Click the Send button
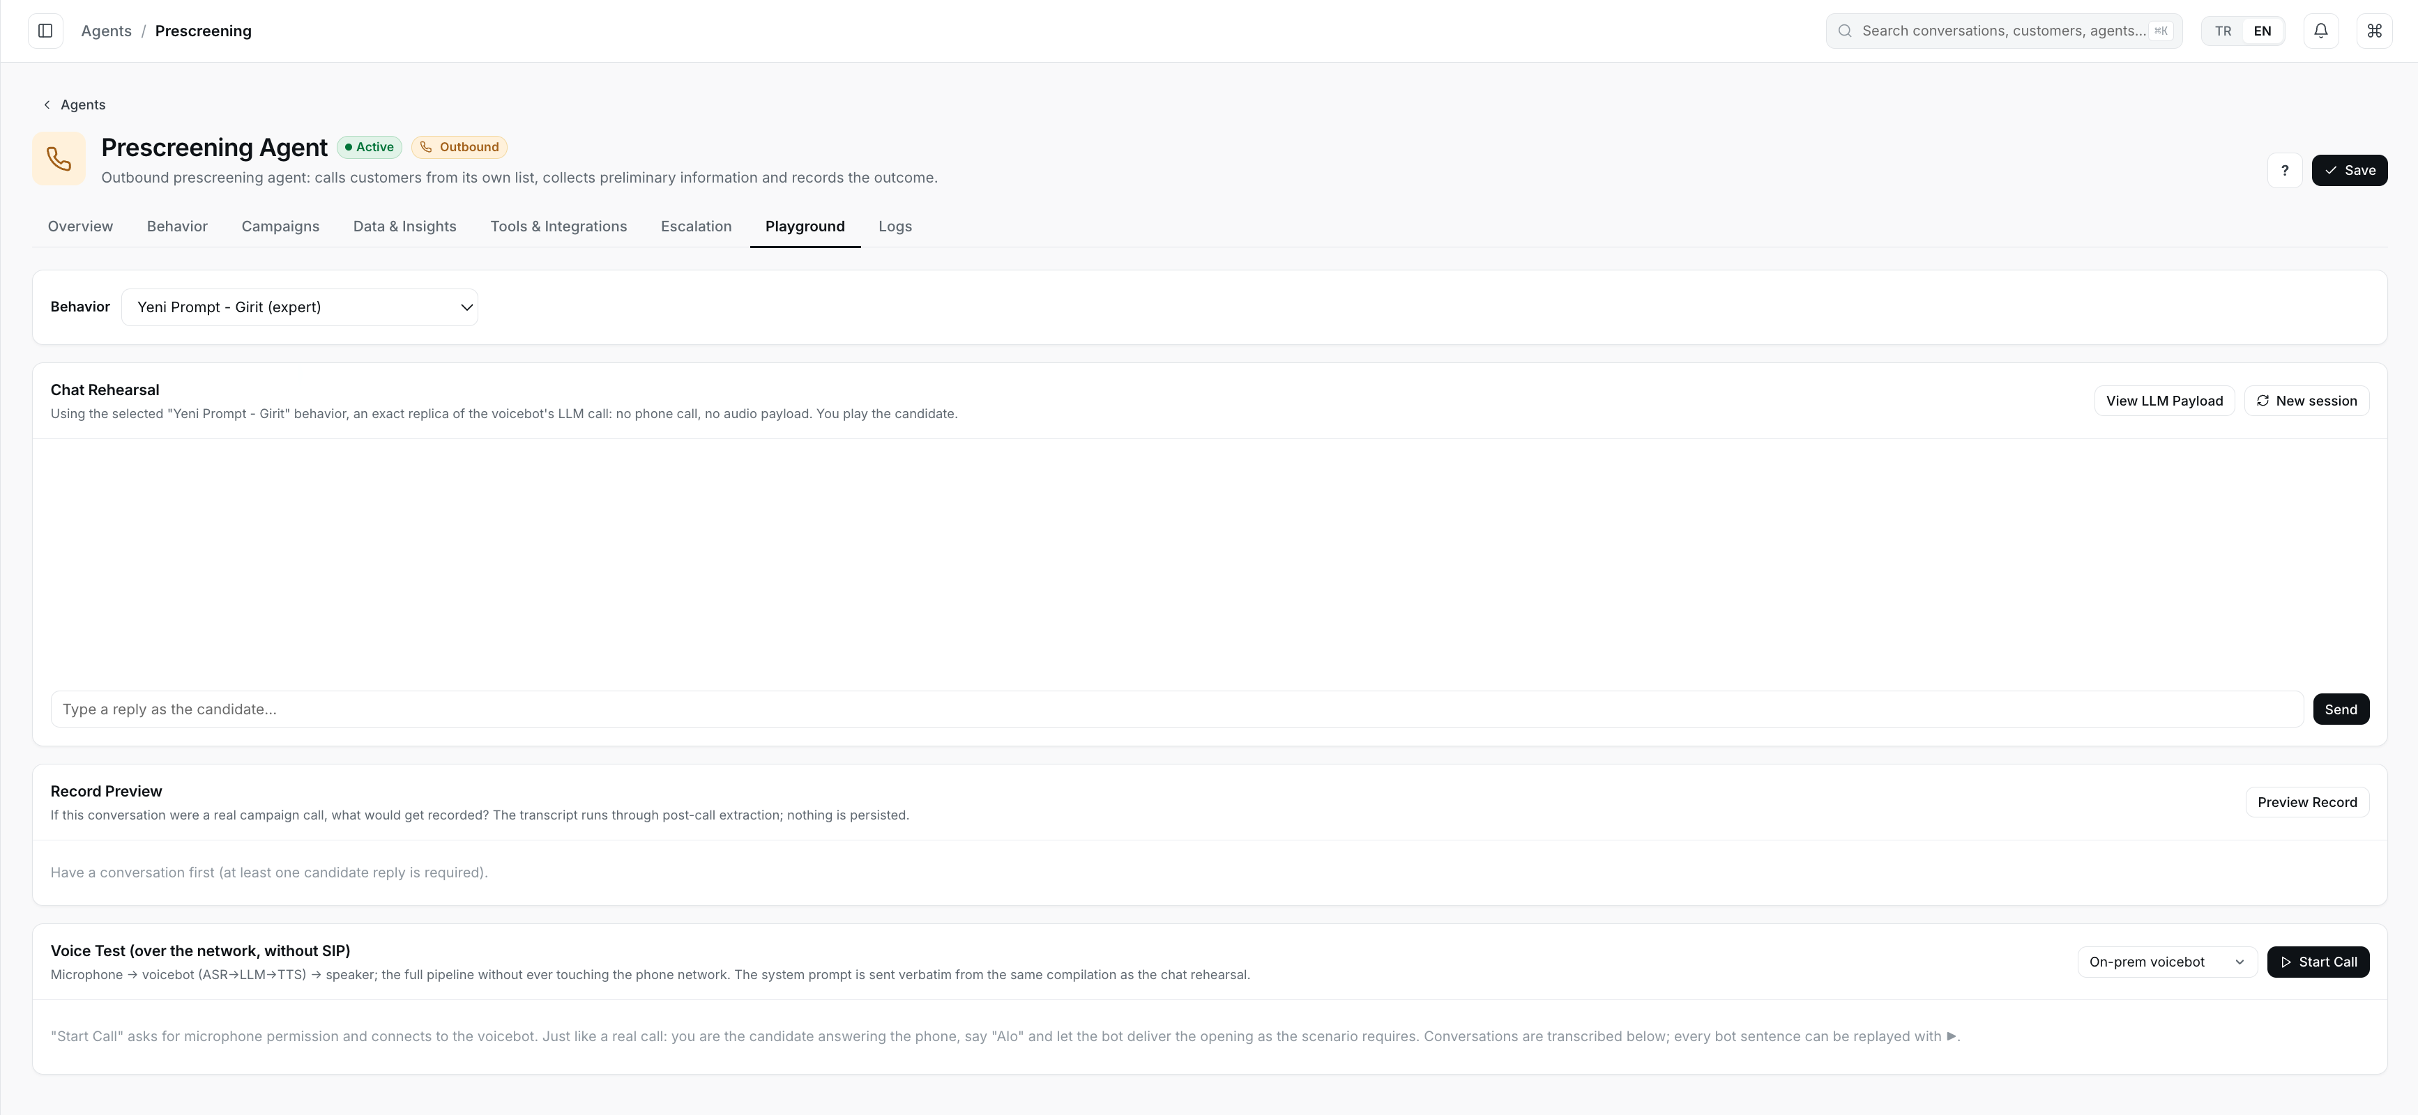Screen dimensions: 2418x1115 [x=2341, y=709]
